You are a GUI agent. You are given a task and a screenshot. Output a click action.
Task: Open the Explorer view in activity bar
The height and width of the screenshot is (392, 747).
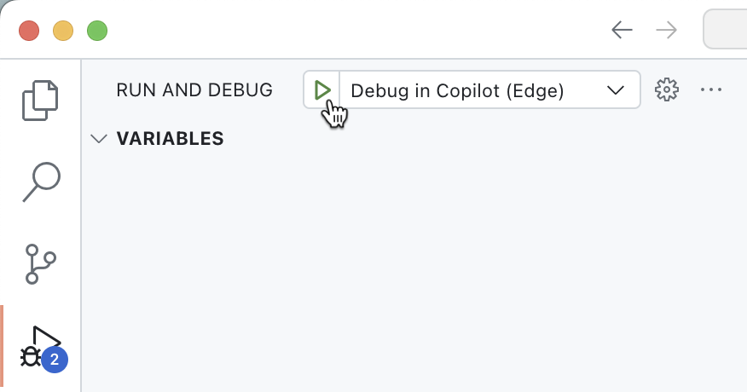41,100
